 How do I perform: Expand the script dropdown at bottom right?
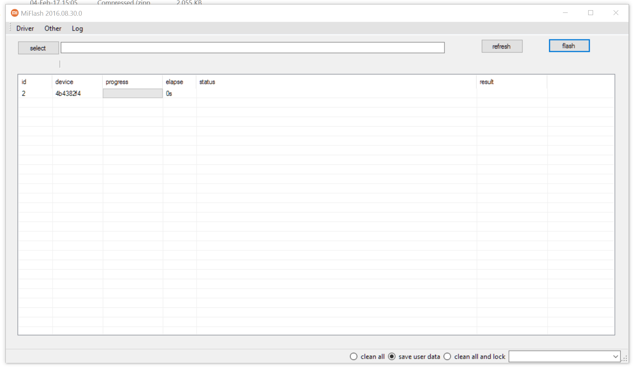615,356
